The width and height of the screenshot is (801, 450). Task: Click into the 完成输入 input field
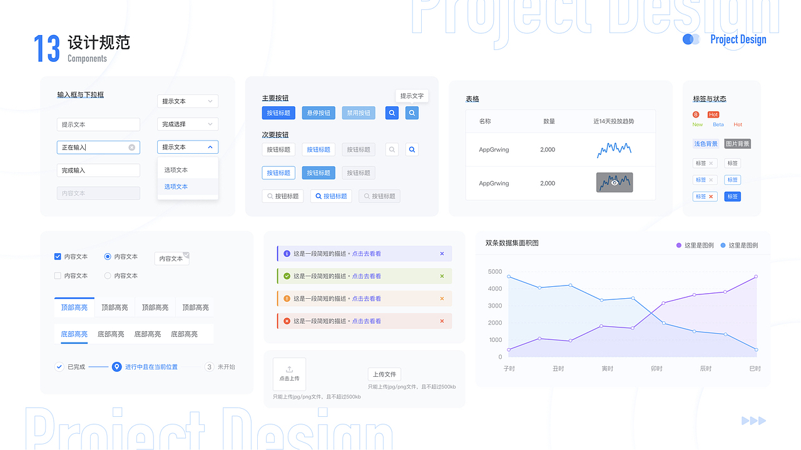point(98,170)
